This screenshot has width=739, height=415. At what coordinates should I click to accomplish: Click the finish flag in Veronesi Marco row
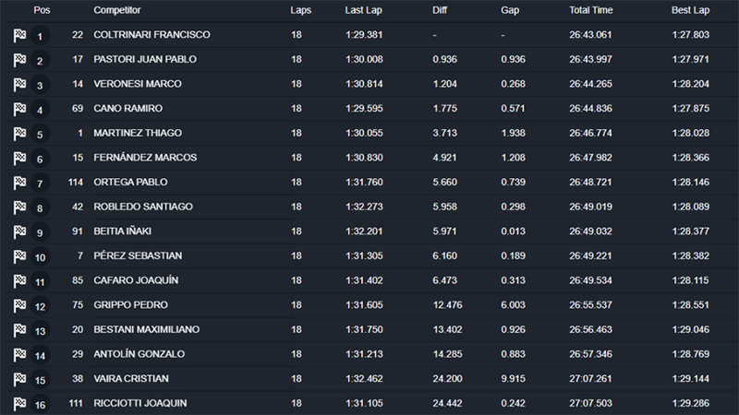[19, 84]
